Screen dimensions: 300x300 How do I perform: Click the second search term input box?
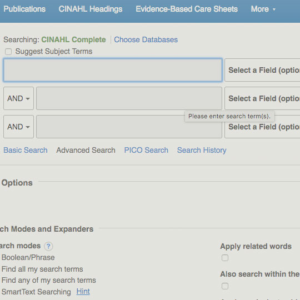click(129, 98)
